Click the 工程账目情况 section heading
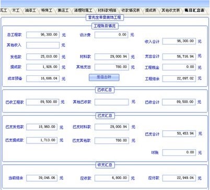Viewport: 210px width, 190px height. pyautogui.click(x=105, y=26)
